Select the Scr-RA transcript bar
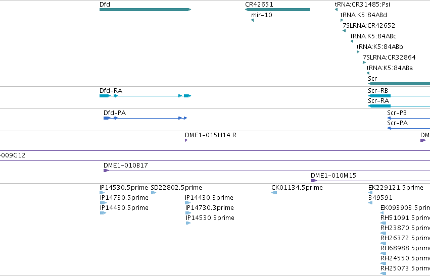430x276 pixels. click(399, 106)
